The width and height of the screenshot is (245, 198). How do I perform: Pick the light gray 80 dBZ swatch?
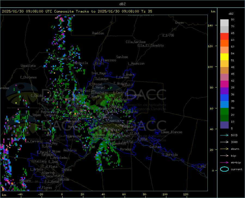click(x=224, y=23)
